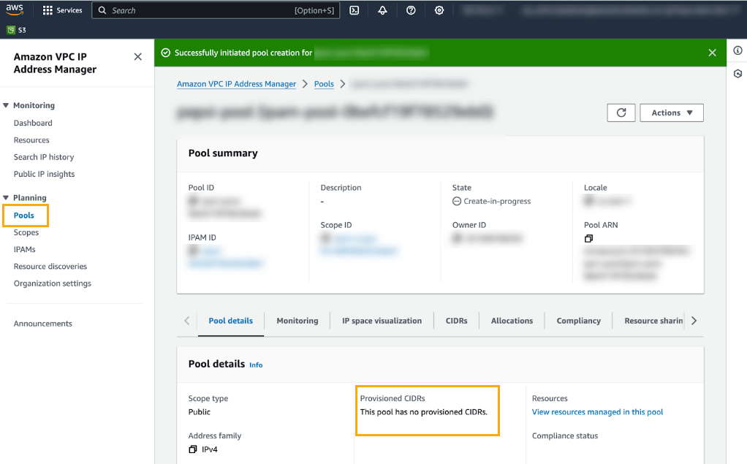This screenshot has width=747, height=464.
Task: Open AWS CloudShell icon in top bar
Action: (x=354, y=10)
